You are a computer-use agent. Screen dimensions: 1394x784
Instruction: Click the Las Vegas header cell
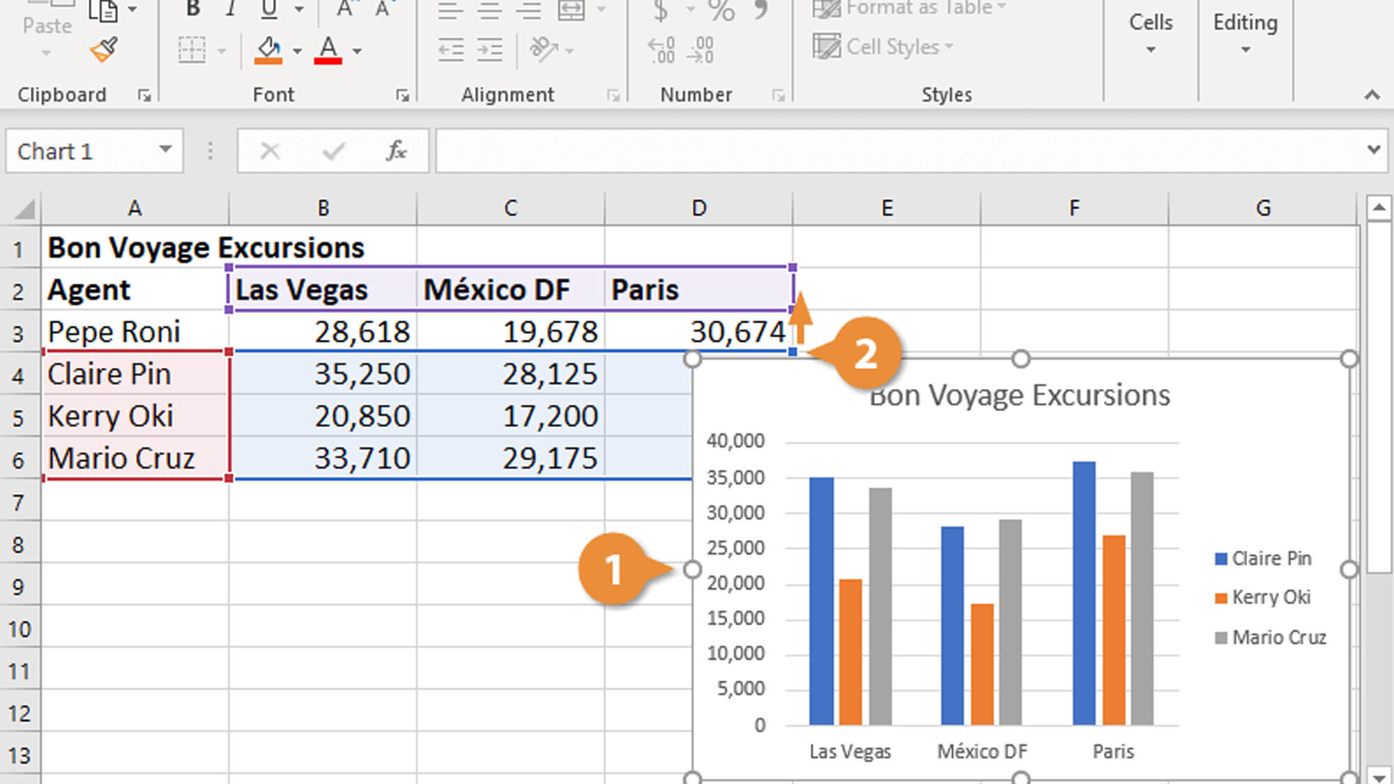[x=323, y=290]
